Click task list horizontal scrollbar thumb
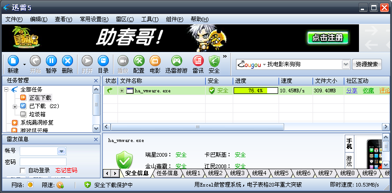Screen dimensions: 392x193 pos(197,127)
